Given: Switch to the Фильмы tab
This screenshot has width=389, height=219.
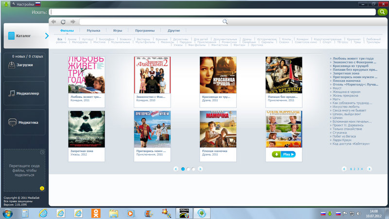Looking at the screenshot, I should (x=67, y=31).
